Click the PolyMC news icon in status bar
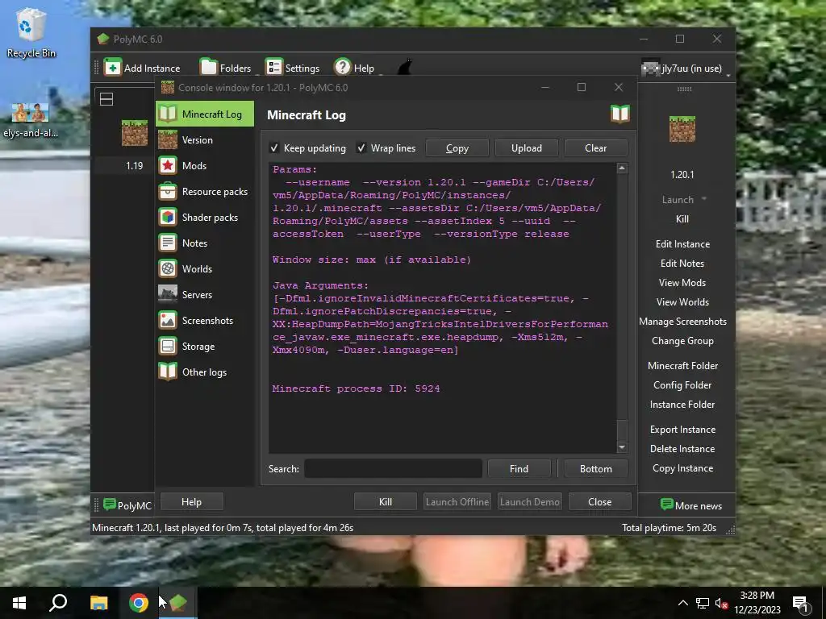The image size is (826, 619). [x=110, y=505]
